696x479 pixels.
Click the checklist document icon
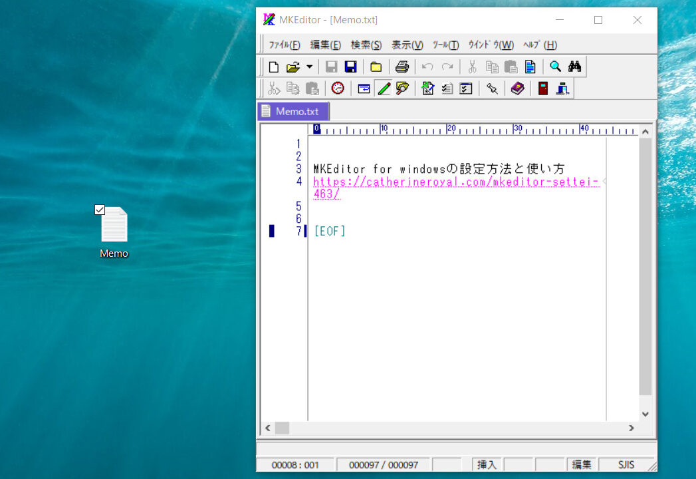coord(447,88)
